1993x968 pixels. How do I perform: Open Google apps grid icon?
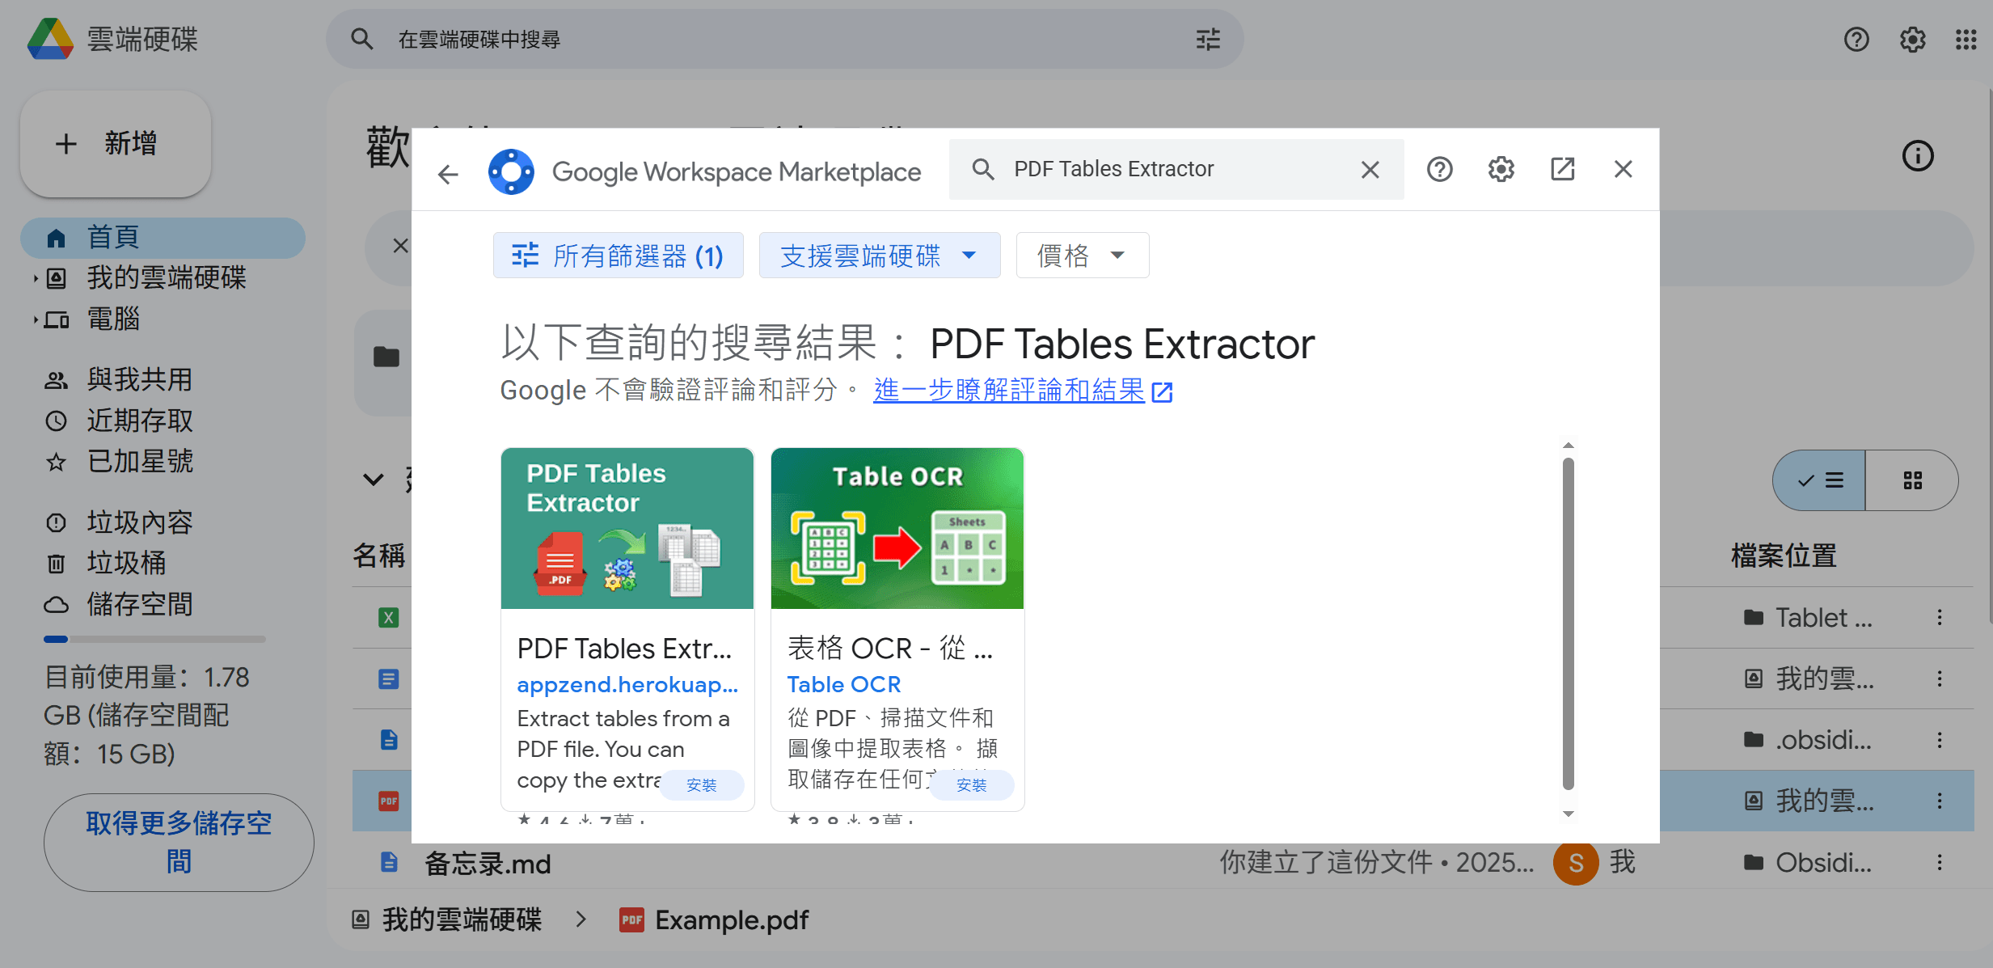point(1966,39)
